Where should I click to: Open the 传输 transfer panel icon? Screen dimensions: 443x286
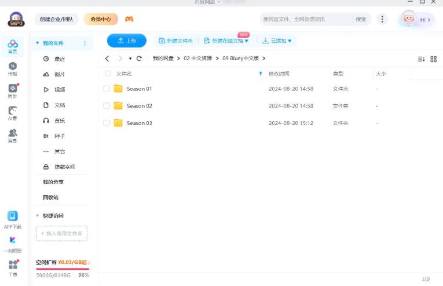tap(12, 69)
